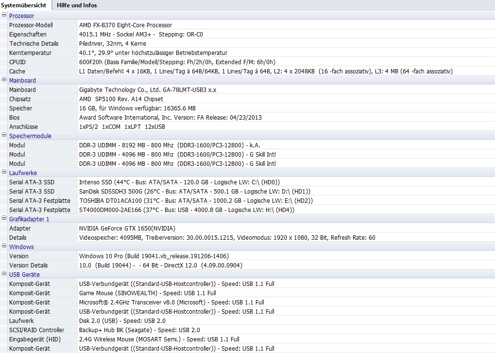Screen dimensions: 495x356
Task: Select the 'L1 Daten/Befehl' cache value
Action: coord(266,71)
